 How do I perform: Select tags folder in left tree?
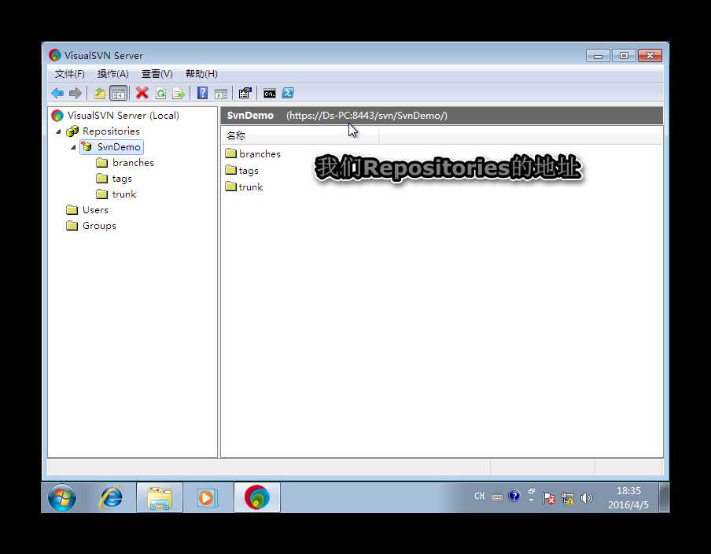click(122, 179)
